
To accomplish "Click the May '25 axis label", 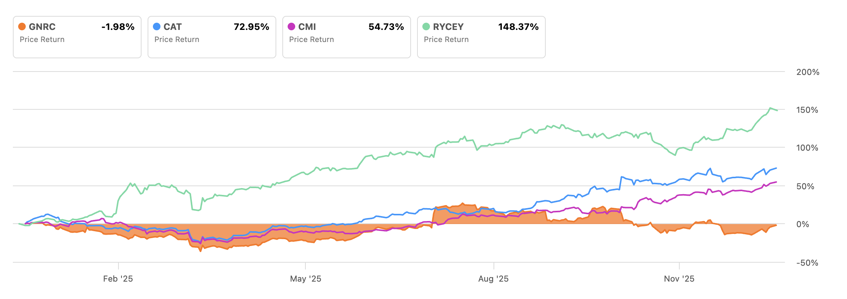I will point(305,279).
